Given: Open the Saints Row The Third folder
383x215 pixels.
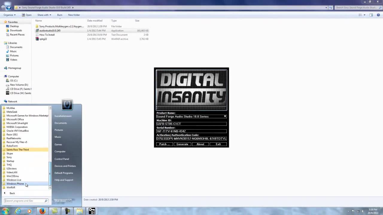Looking at the screenshot, I should pos(25,150).
